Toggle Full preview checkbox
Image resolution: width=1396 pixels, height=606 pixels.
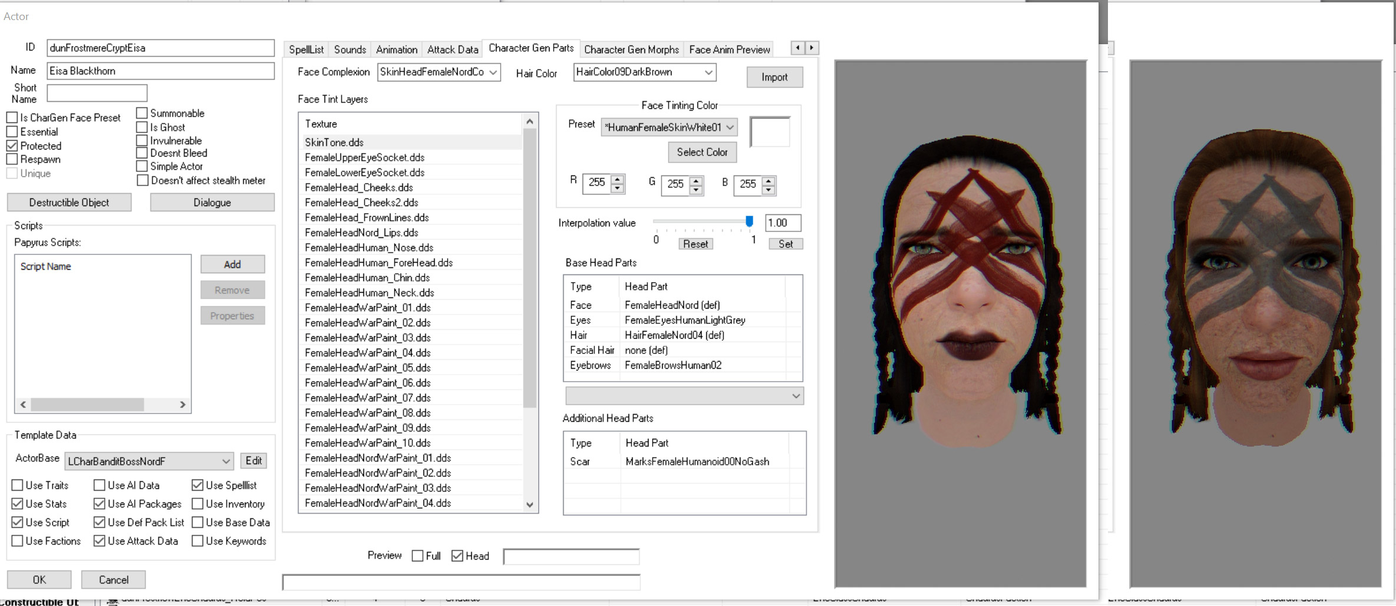(418, 556)
